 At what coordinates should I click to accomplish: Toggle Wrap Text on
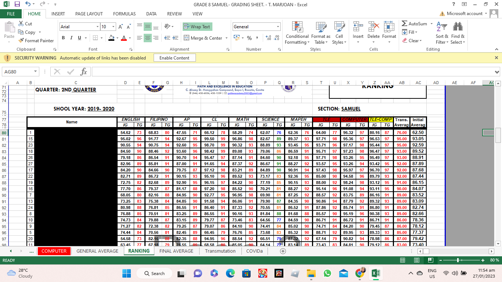197,27
